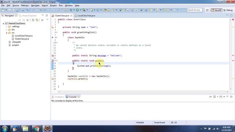Expand the .settings folder
Screen dimensions: 235x132
coord(7,27)
